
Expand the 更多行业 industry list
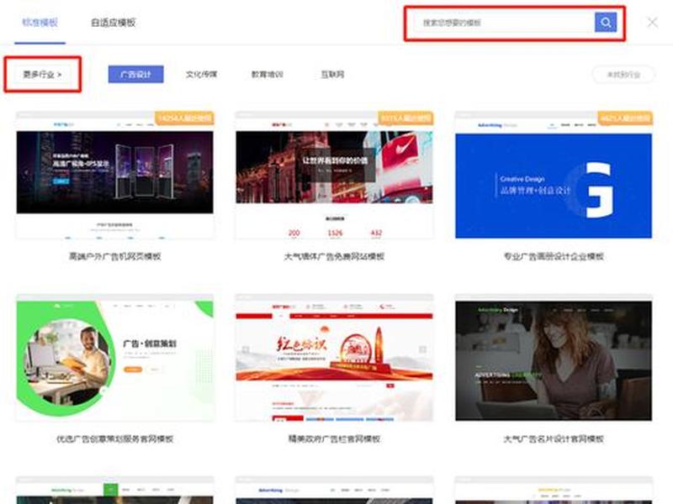(42, 75)
